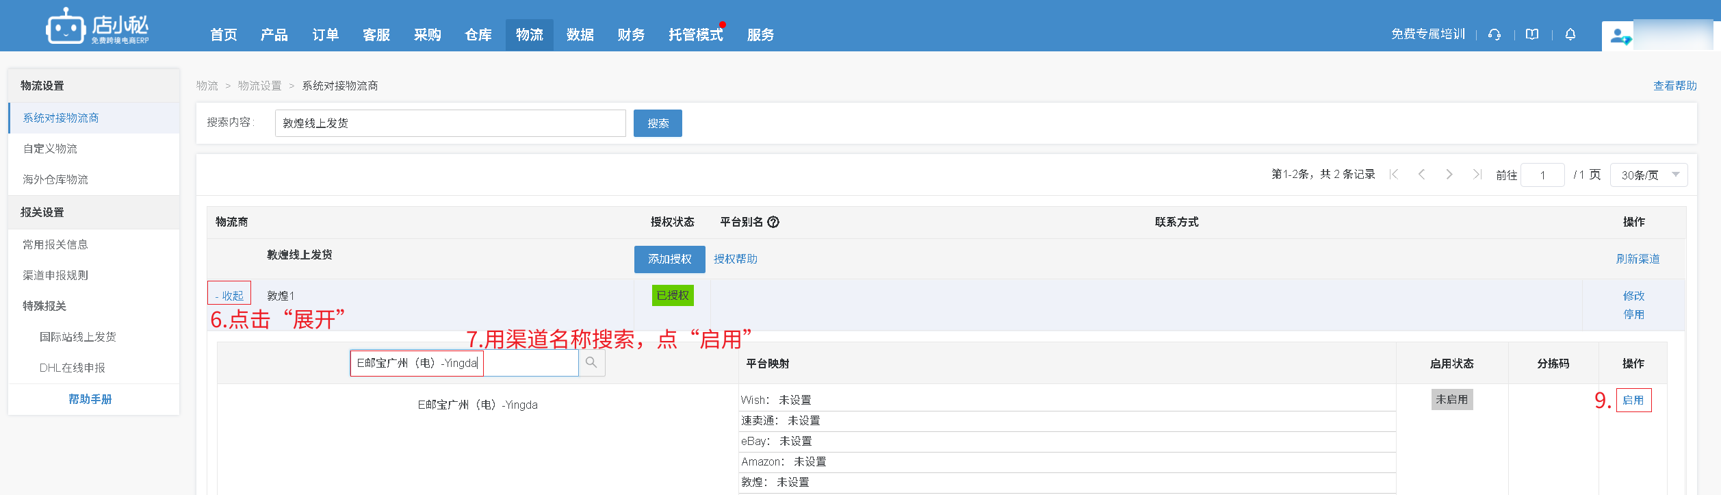Click the channel search magnifier icon

pos(591,363)
